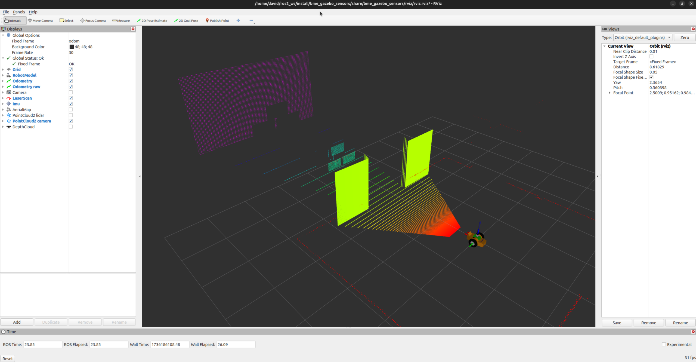Disable the LaserScan display checkbox

pyautogui.click(x=71, y=98)
